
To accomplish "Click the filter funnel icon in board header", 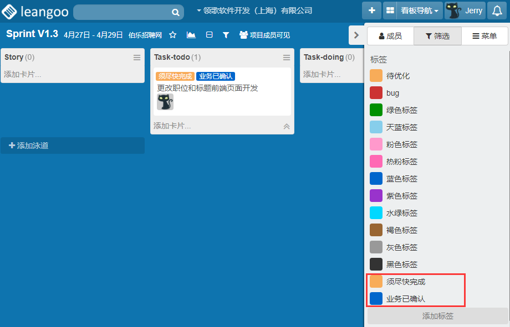I will point(226,35).
